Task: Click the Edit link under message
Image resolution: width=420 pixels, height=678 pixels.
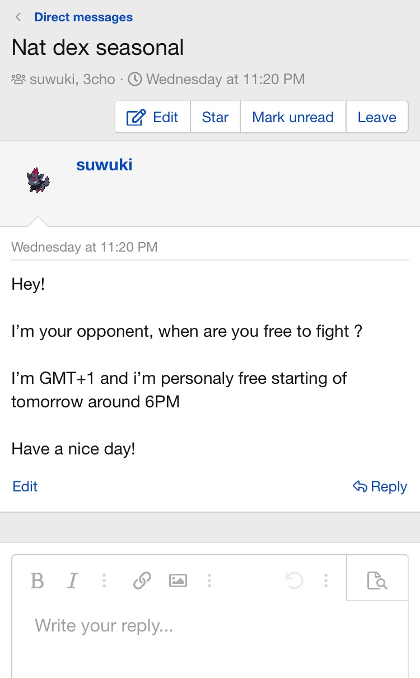Action: click(25, 486)
